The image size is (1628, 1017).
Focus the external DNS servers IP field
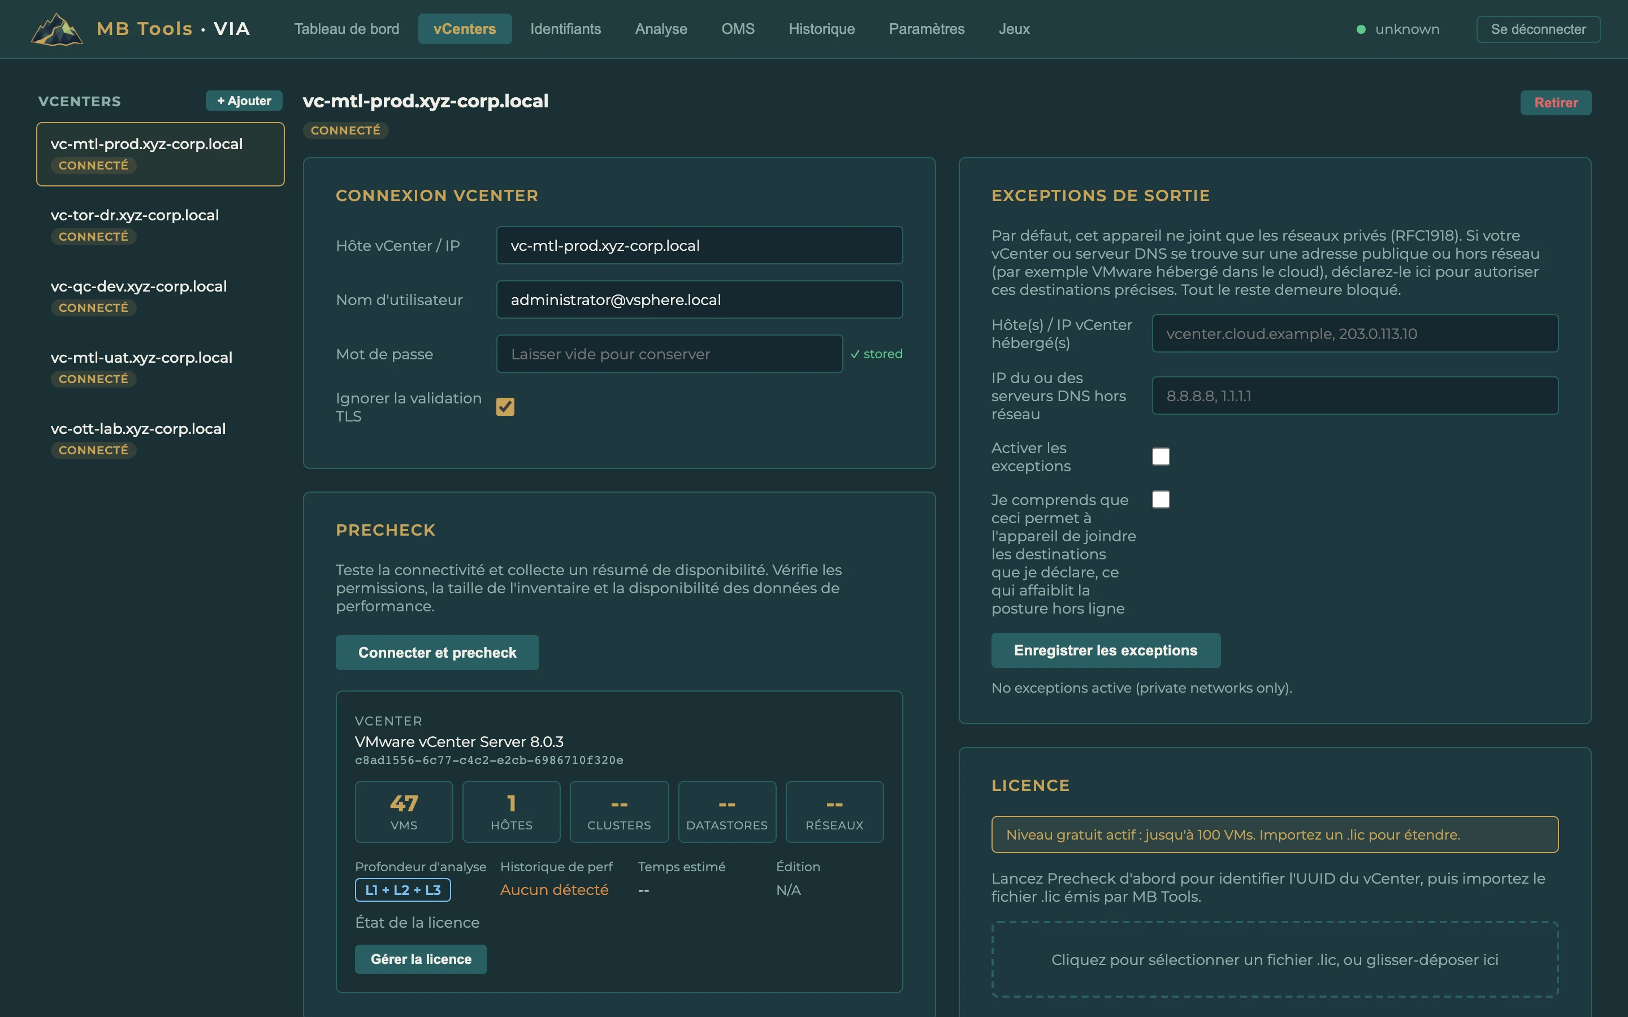(x=1355, y=395)
